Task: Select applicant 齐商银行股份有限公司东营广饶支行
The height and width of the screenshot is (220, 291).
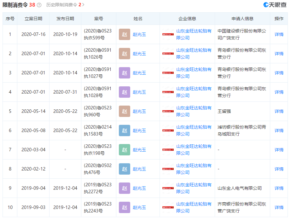Action: pyautogui.click(x=242, y=207)
